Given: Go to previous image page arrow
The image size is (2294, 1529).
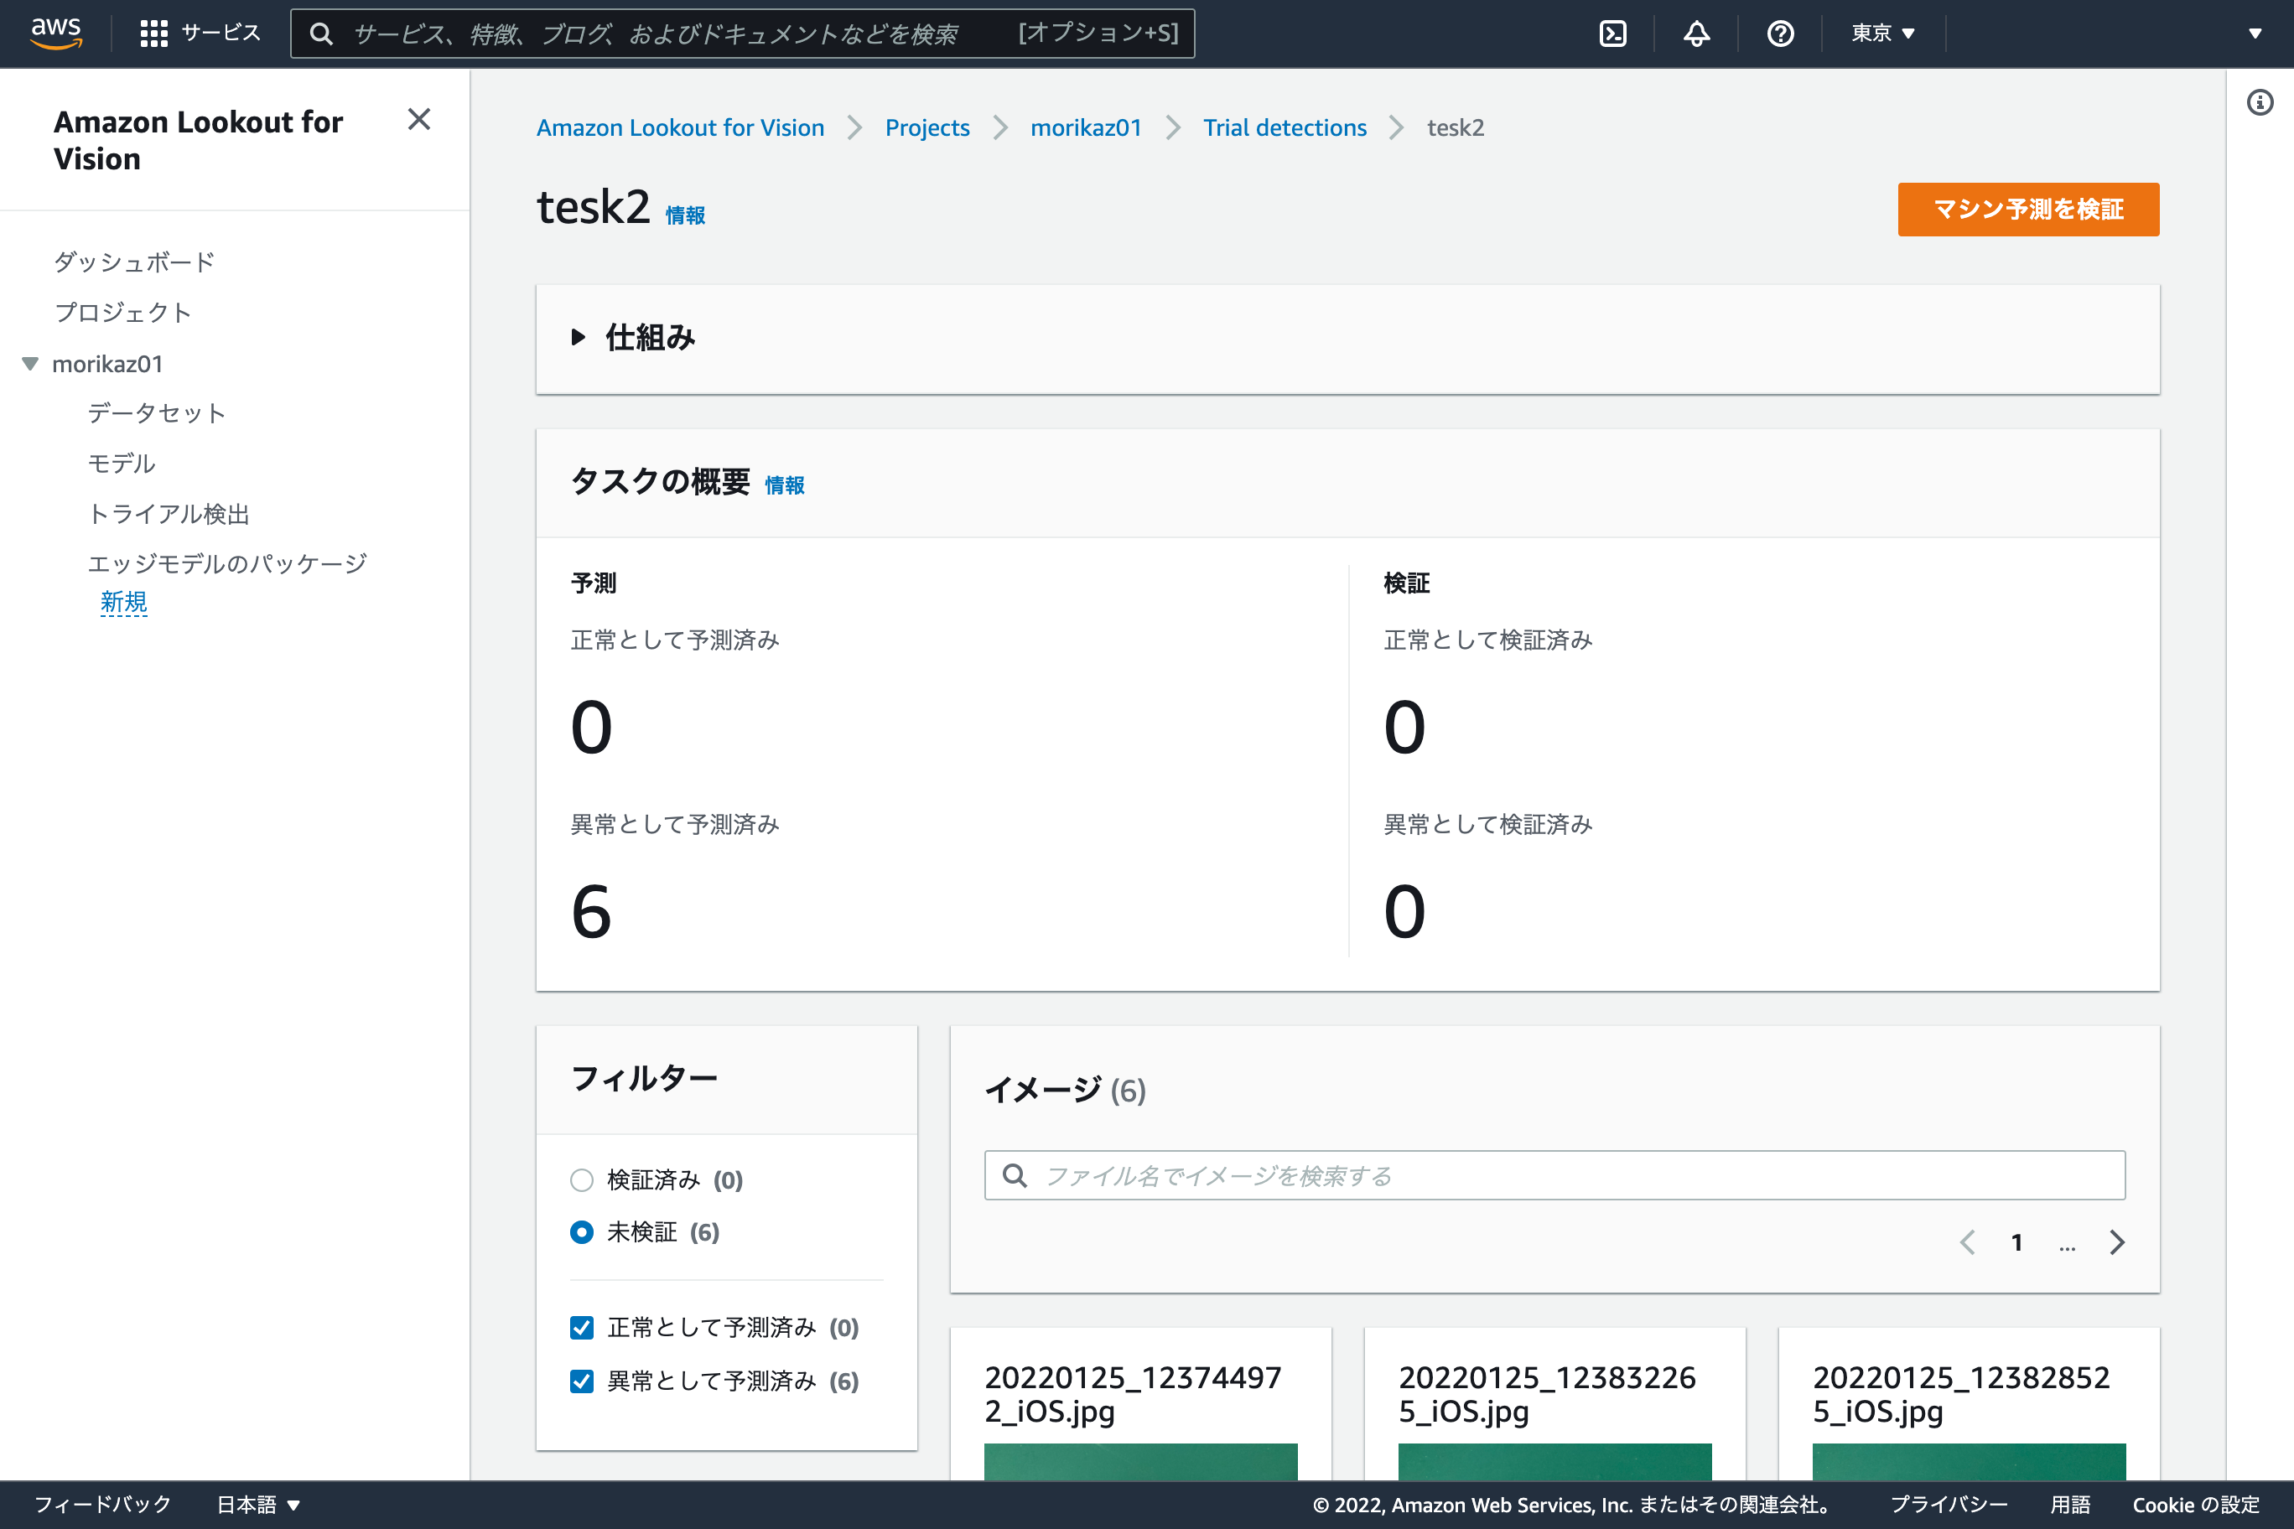Looking at the screenshot, I should [1967, 1242].
